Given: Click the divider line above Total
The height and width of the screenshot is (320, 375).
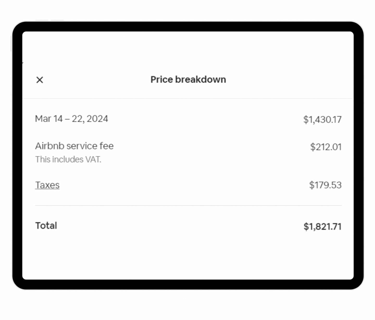Looking at the screenshot, I should 188,205.
